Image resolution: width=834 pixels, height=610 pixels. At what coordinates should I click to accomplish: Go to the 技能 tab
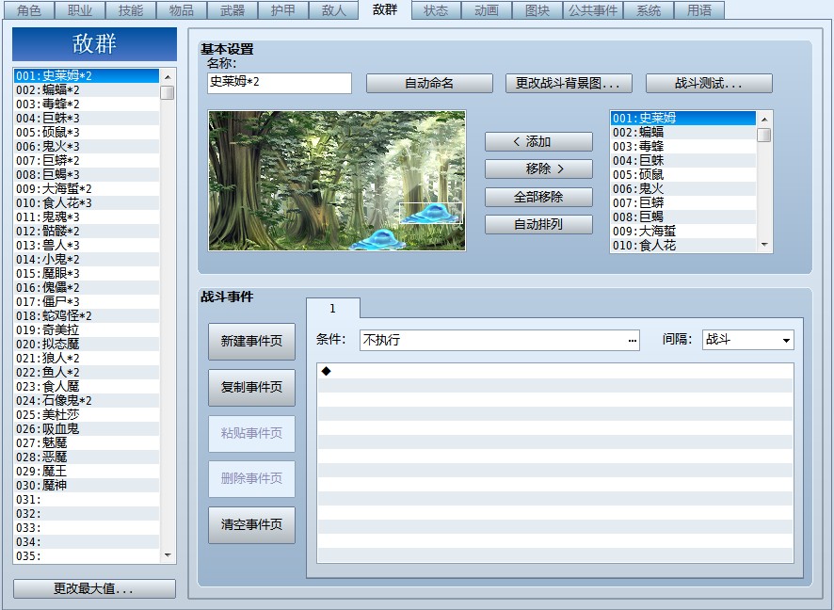pyautogui.click(x=131, y=10)
